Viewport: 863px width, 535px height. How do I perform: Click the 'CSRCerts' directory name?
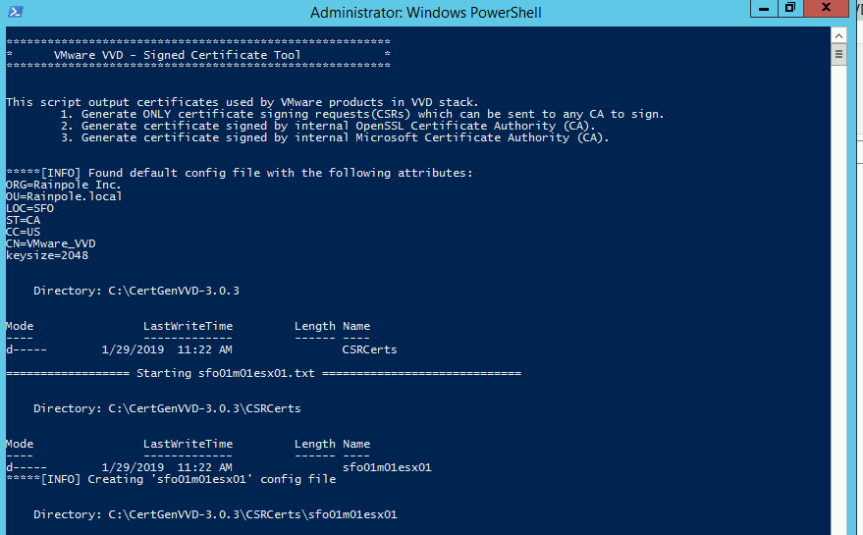pos(369,349)
